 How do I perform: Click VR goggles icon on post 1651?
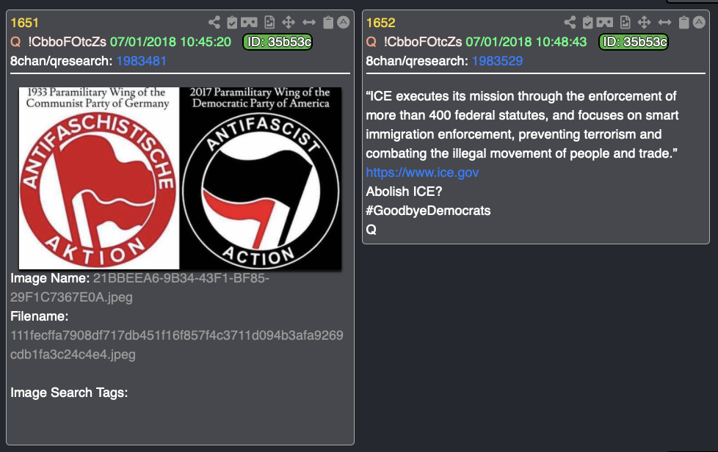249,23
